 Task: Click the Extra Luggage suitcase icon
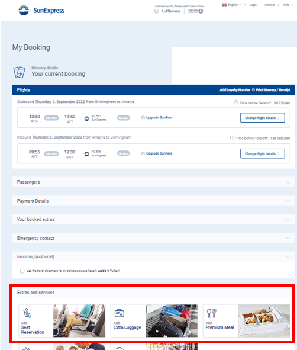pos(119,313)
